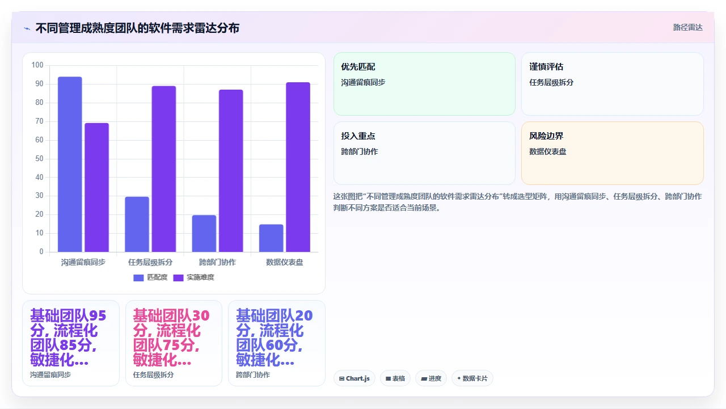
Task: Click the x-axis label 数据仪表盘
Action: pyautogui.click(x=285, y=262)
